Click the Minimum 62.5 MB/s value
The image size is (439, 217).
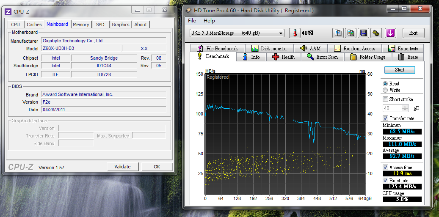point(402,132)
